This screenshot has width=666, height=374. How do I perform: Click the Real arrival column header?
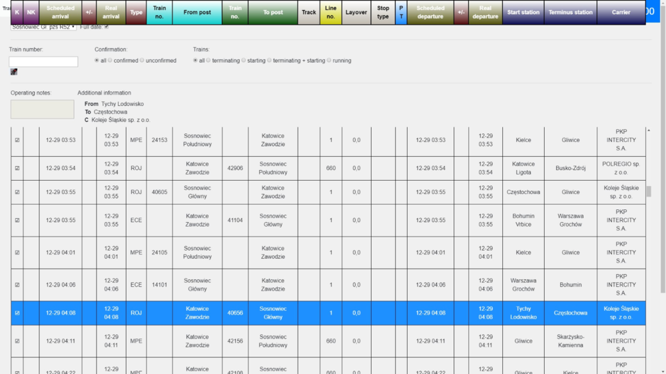click(x=111, y=12)
